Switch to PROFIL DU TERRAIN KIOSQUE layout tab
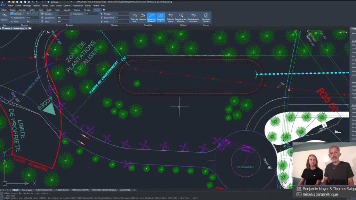This screenshot has width=356, height=200. [104, 190]
